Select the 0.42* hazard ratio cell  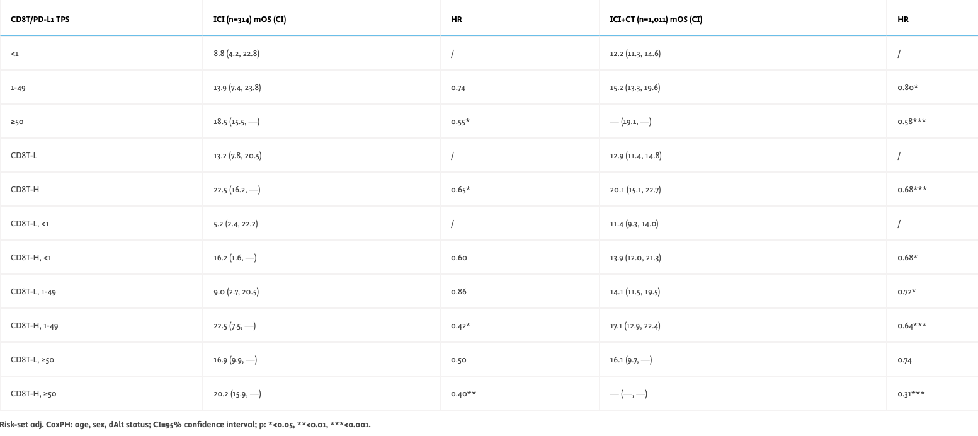tap(460, 326)
